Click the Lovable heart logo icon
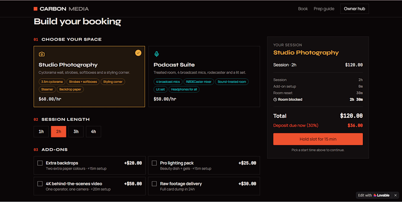Image resolution: width=402 pixels, height=202 pixels. point(375,195)
